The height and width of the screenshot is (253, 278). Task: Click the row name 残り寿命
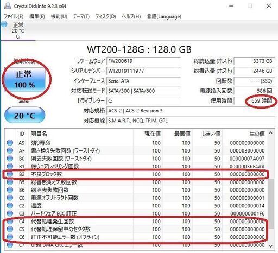pos(41,143)
